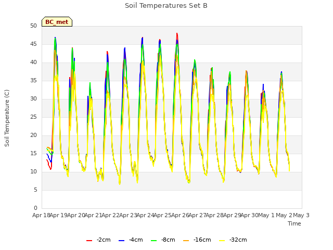This screenshot has width=333, height=250.
Task: Click the 30 y-axis tick label
Action: [x=33, y=99]
